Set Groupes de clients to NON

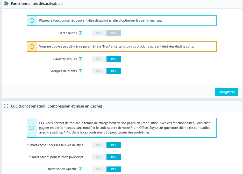pyautogui.click(x=99, y=71)
